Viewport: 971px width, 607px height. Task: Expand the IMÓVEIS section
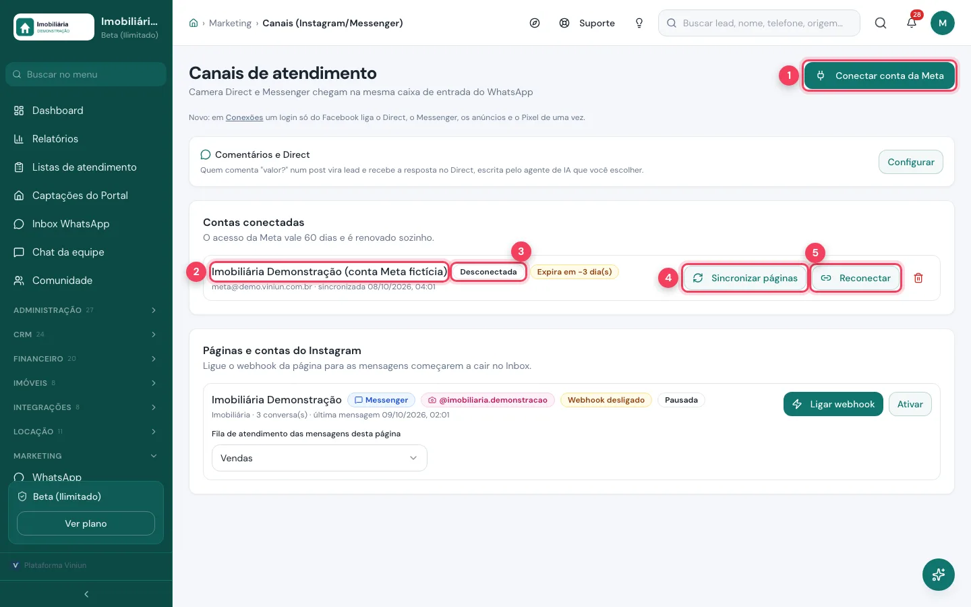point(86,383)
